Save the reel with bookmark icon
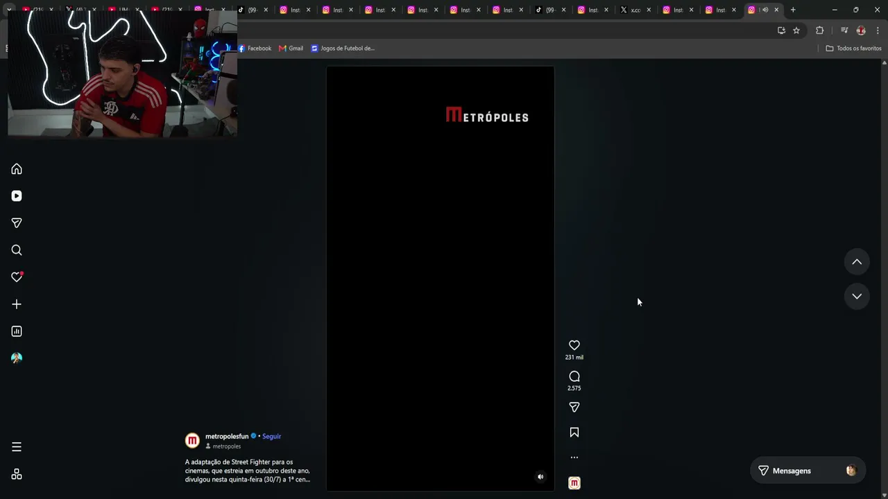The width and height of the screenshot is (888, 499). [574, 432]
